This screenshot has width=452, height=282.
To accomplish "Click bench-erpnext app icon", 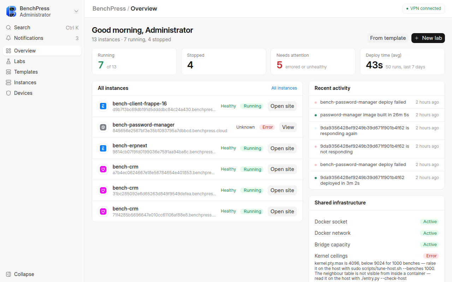I will coord(103,148).
